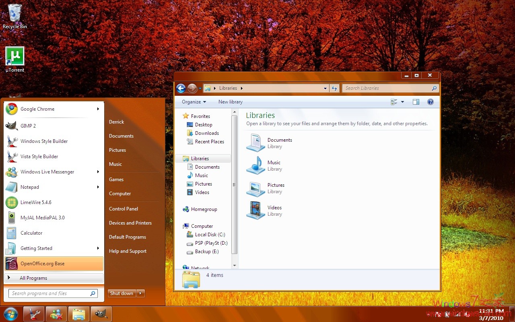Toggle the preview pane icon
This screenshot has width=515, height=322.
[416, 102]
